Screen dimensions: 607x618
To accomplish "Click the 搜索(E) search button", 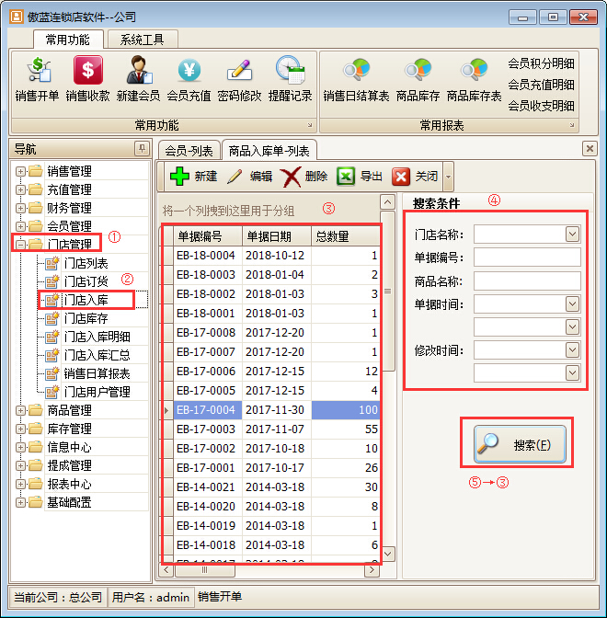I will (518, 445).
